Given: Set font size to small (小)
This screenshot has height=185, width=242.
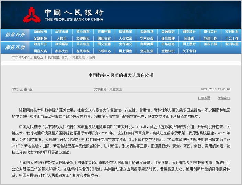Looking at the screenshot, I should 30,89.
